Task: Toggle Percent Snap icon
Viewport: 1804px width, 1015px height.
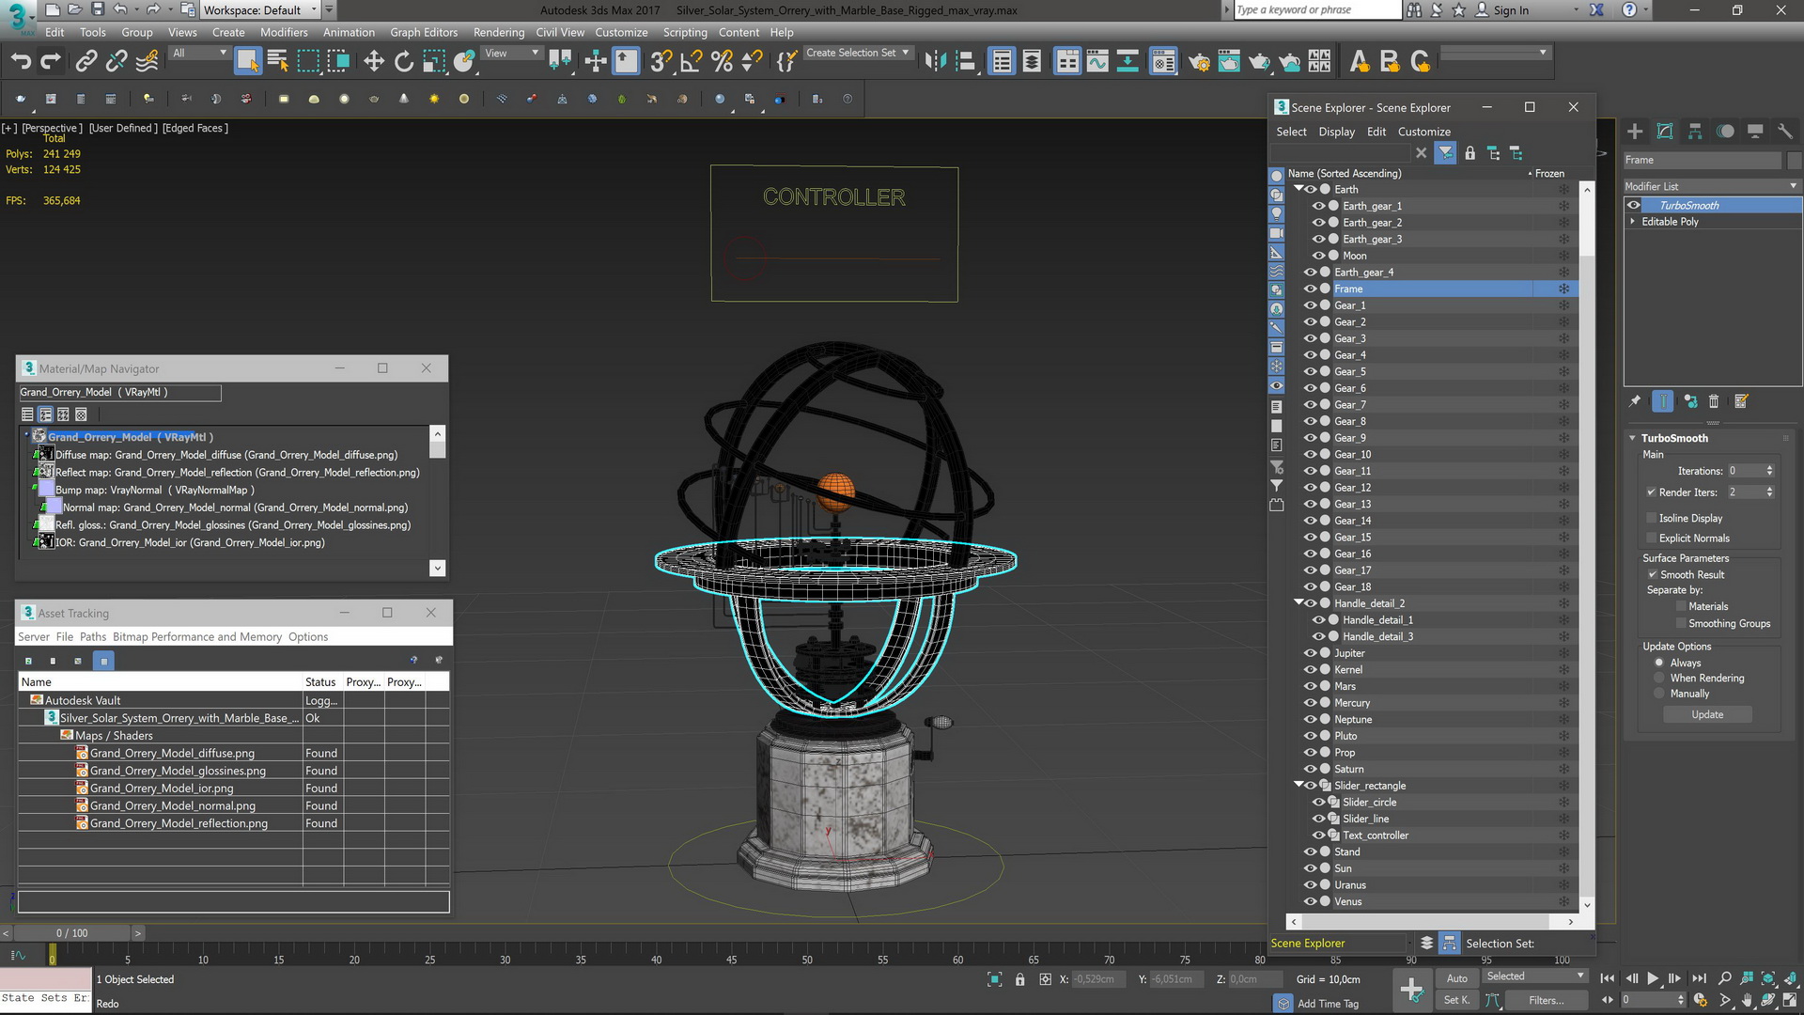Action: [722, 62]
